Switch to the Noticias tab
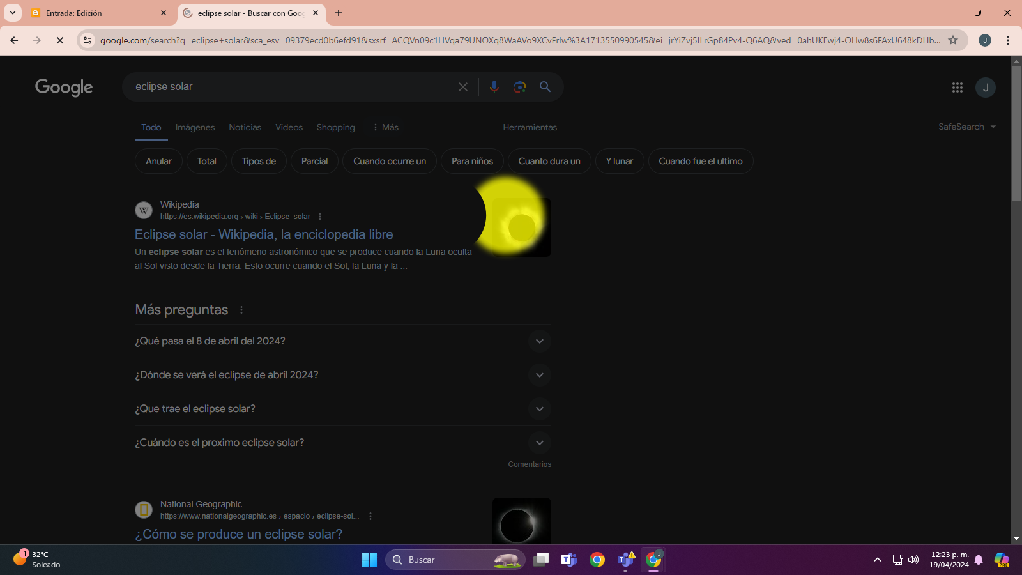 (x=245, y=127)
